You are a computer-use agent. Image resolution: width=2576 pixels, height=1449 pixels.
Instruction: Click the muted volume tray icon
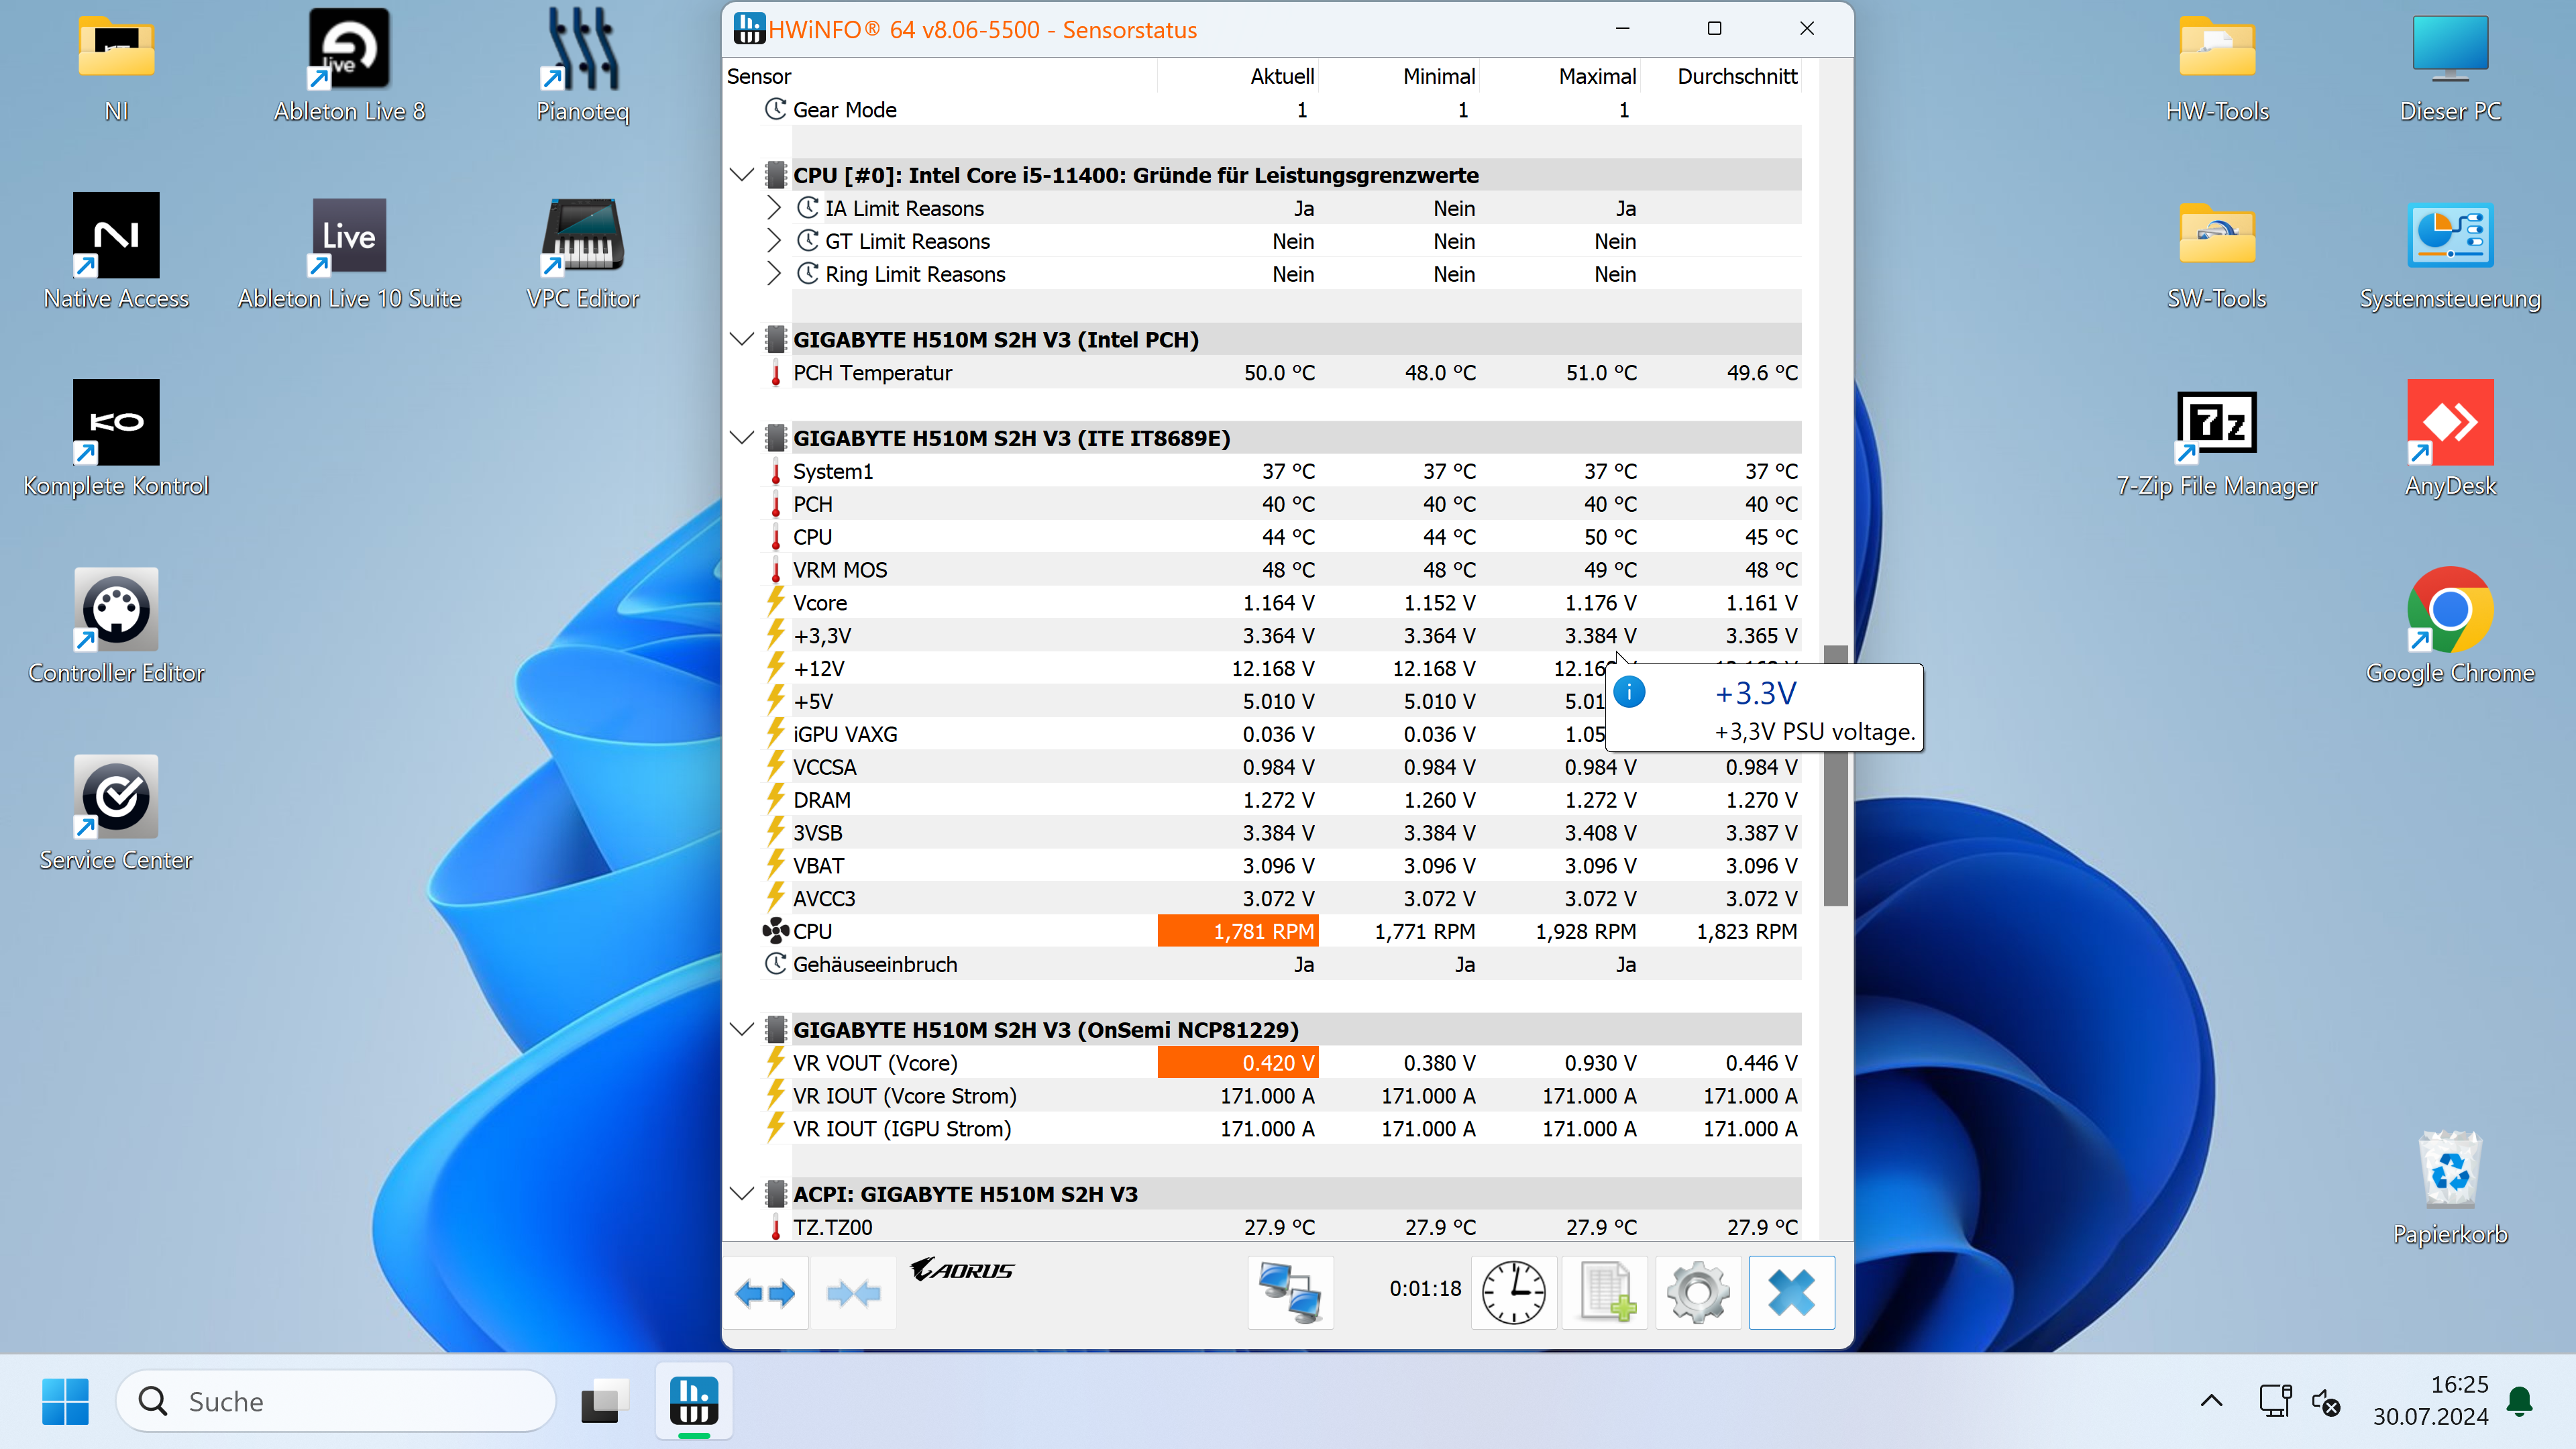tap(2326, 1401)
